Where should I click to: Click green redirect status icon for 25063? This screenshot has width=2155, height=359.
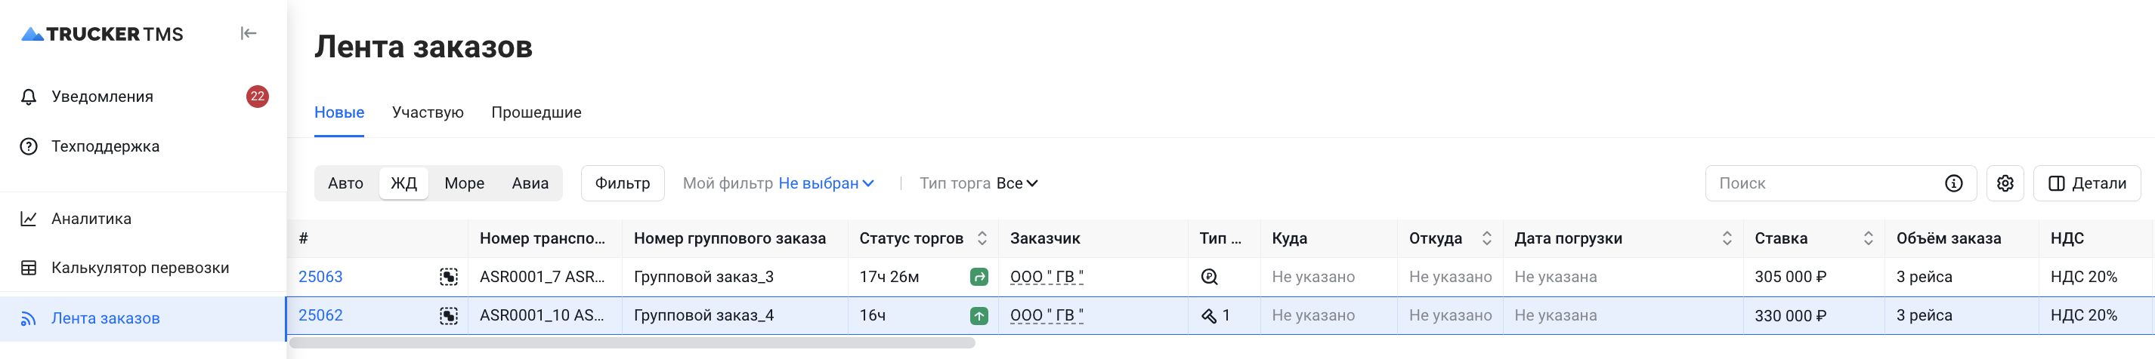[x=979, y=276]
